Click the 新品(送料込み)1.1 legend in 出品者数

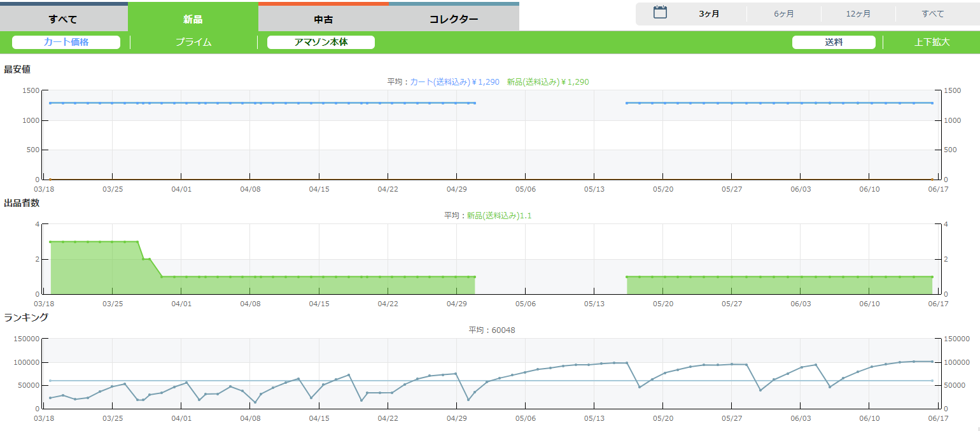tap(499, 216)
